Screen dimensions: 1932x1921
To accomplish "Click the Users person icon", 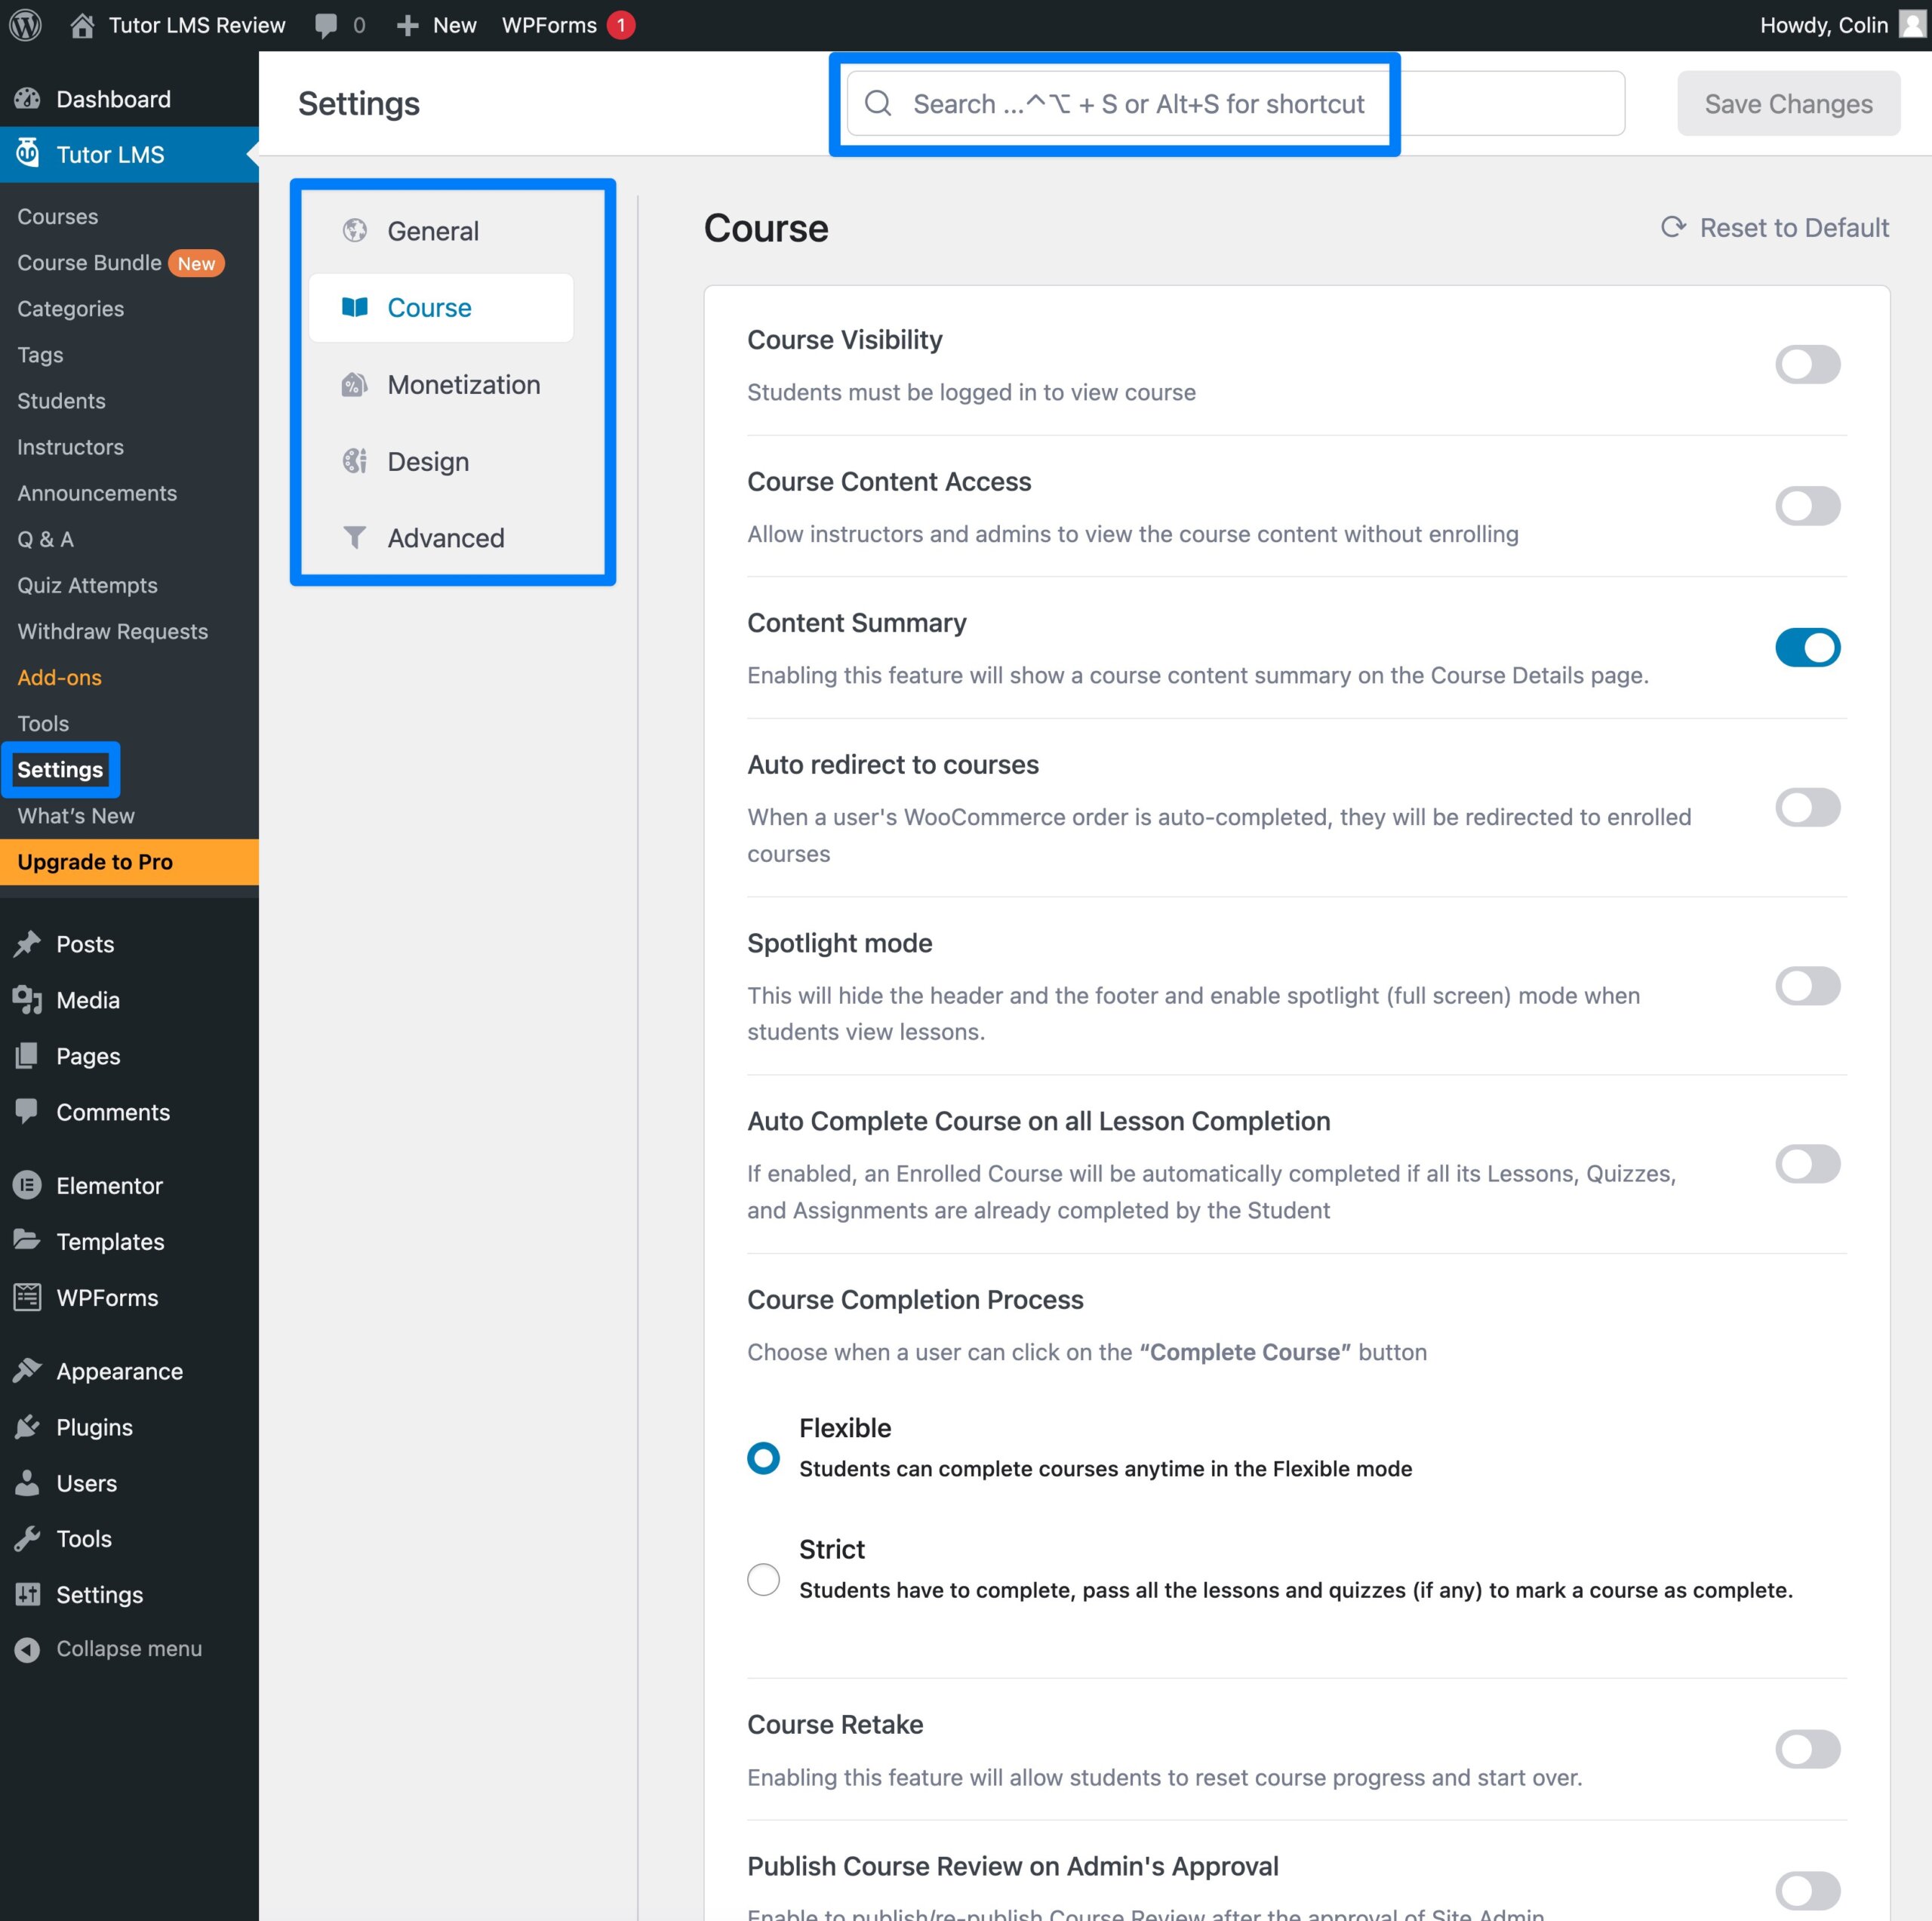I will [27, 1483].
